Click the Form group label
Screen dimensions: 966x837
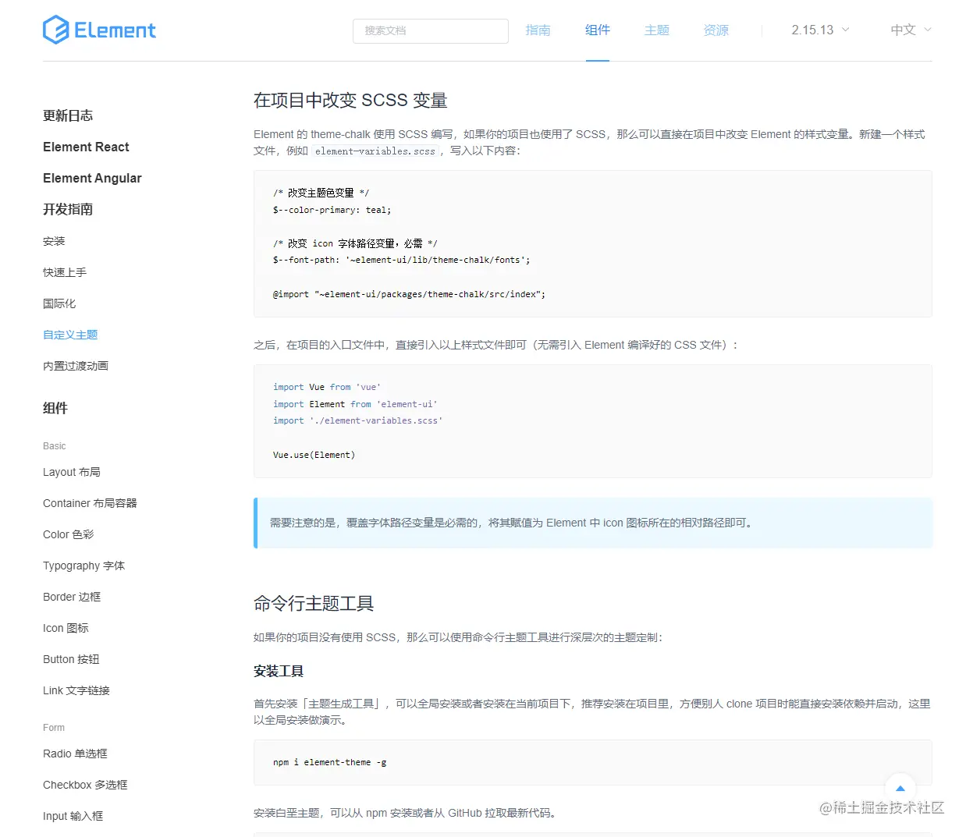pyautogui.click(x=54, y=728)
